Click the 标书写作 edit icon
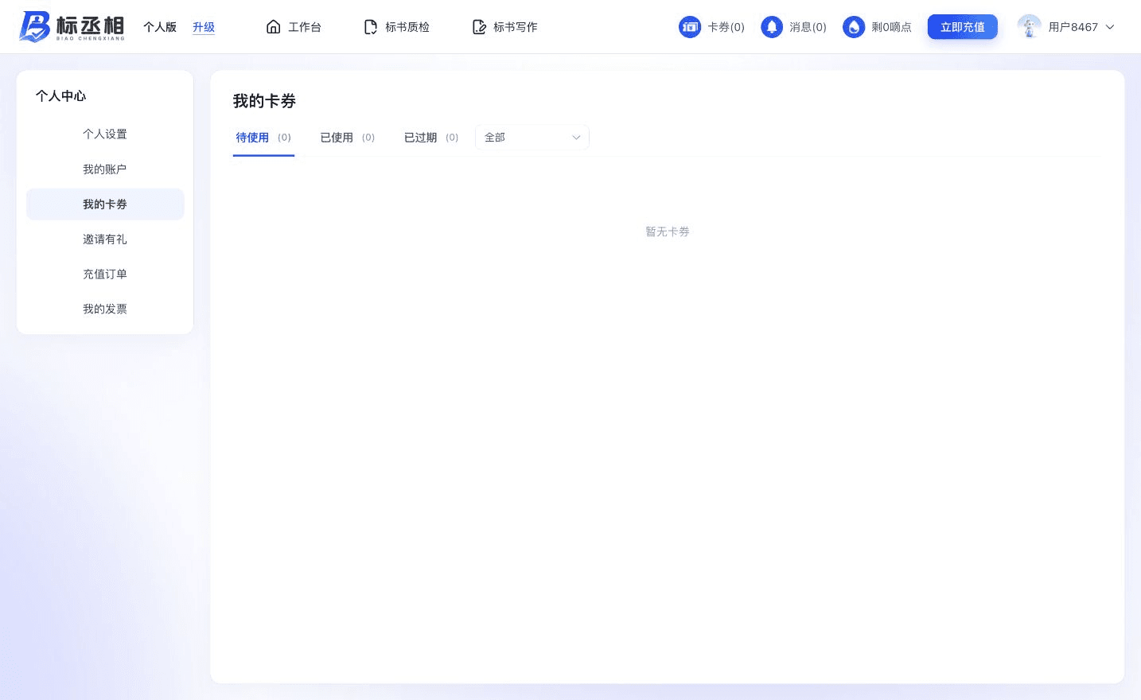Viewport: 1141px width, 700px height. 479,27
